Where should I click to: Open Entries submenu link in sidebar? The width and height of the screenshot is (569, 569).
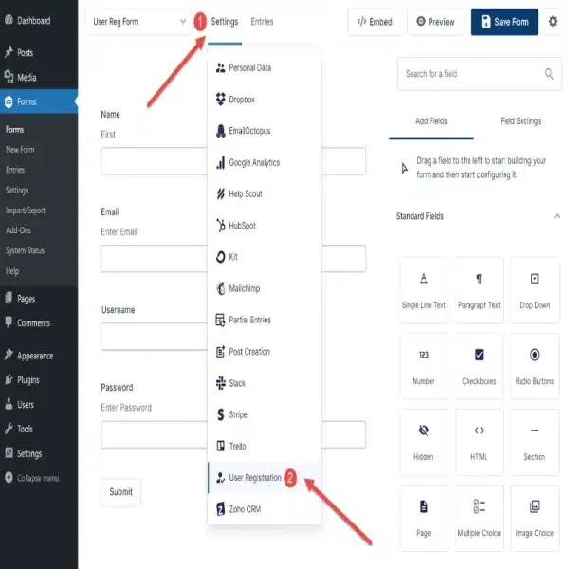point(15,170)
